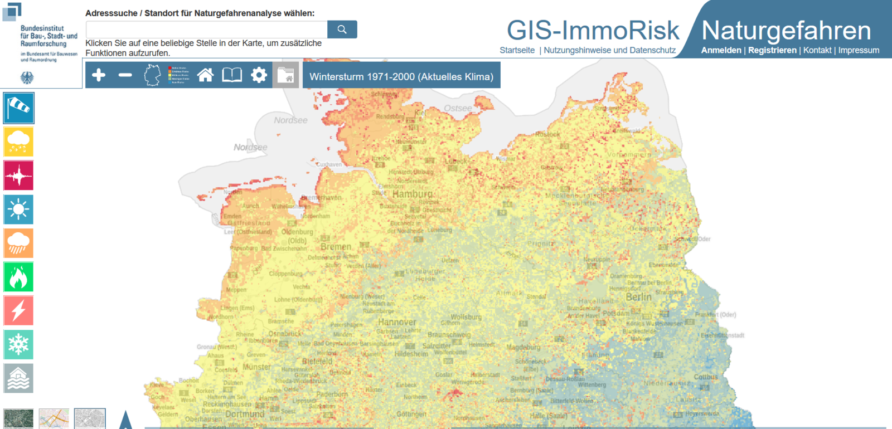Screen dimensions: 892x429
Task: Select the earthquake hazard icon
Action: [x=18, y=175]
